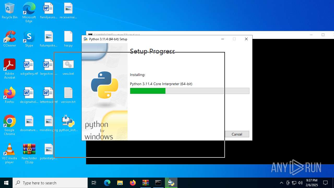334x188 pixels.
Task: Cancel the Python setup installation
Action: coord(237,134)
